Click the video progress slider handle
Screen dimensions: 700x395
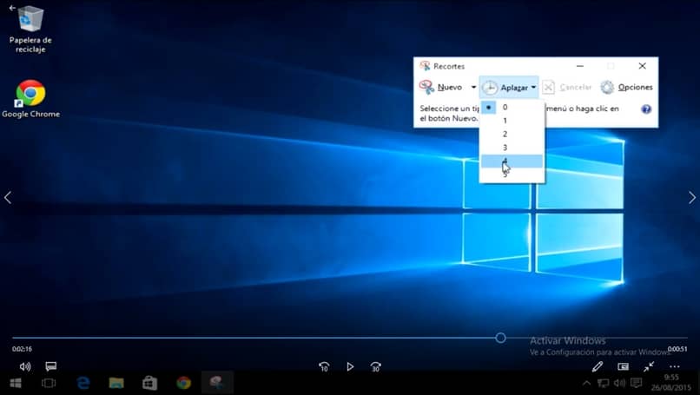(500, 338)
